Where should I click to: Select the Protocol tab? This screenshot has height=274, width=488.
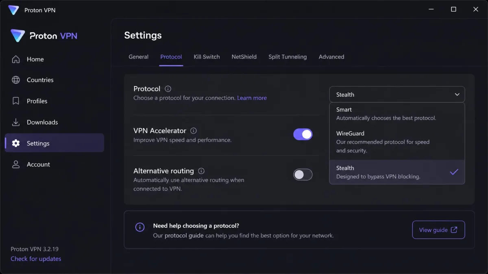pyautogui.click(x=171, y=57)
